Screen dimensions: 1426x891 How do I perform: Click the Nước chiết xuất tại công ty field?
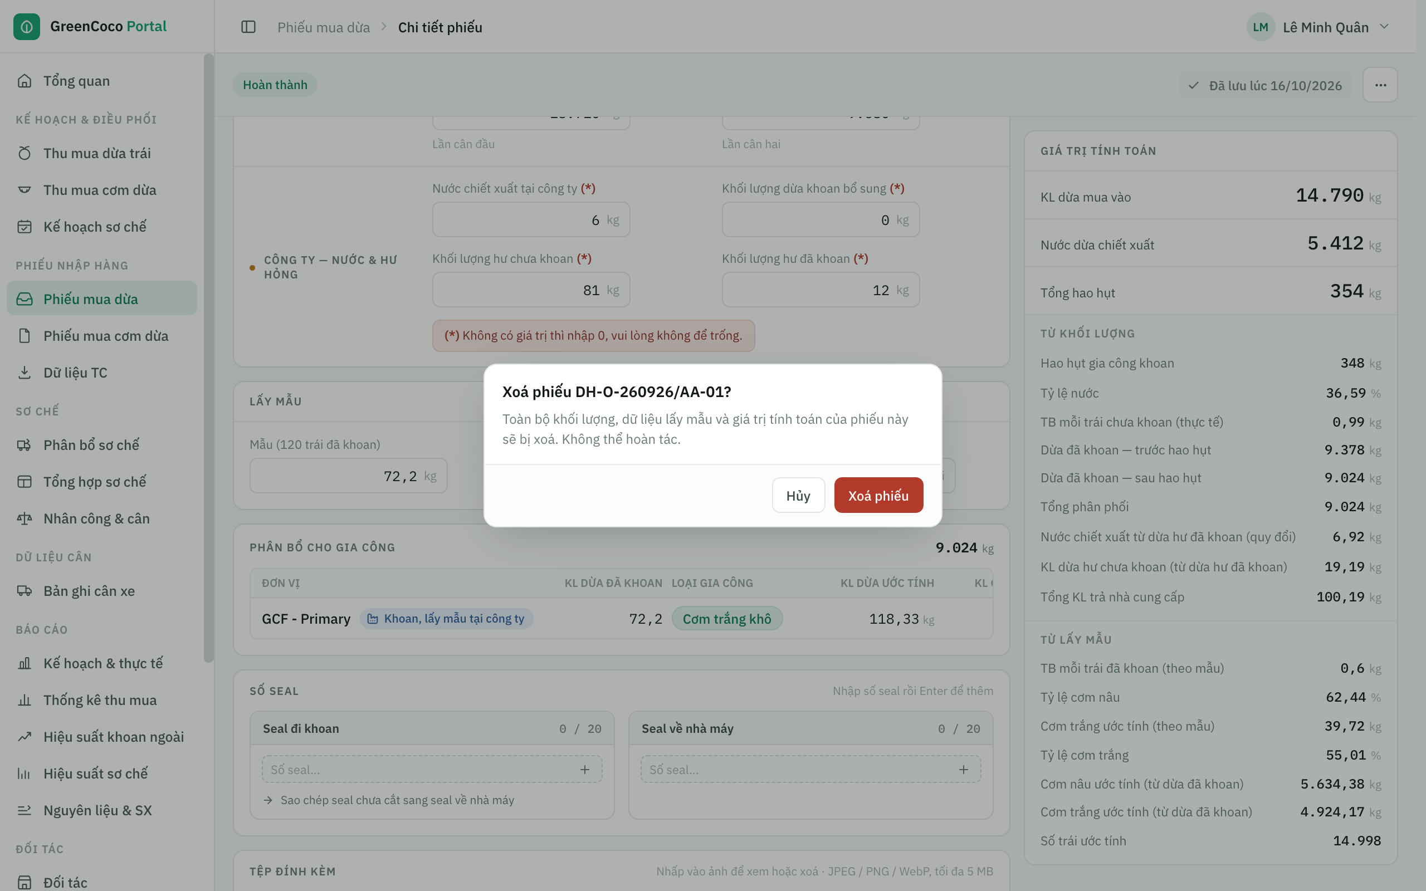531,219
